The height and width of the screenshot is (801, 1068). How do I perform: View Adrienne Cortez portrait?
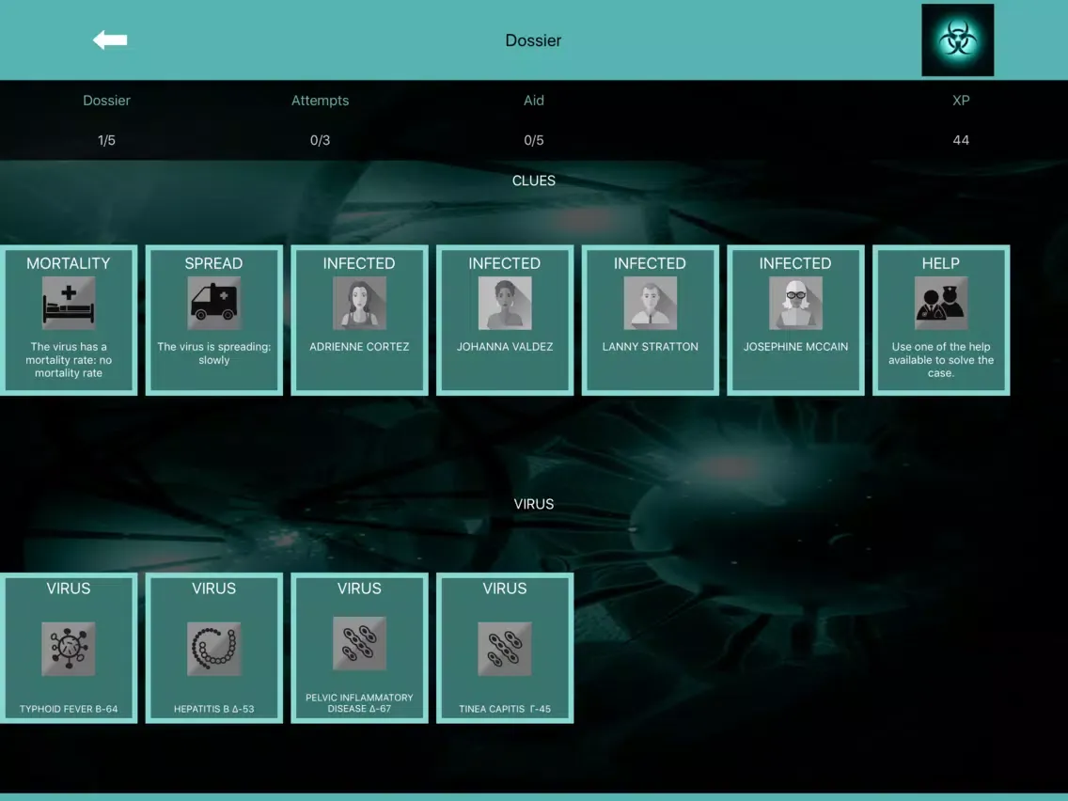coord(359,303)
